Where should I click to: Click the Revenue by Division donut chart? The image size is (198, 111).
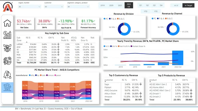point(124,29)
